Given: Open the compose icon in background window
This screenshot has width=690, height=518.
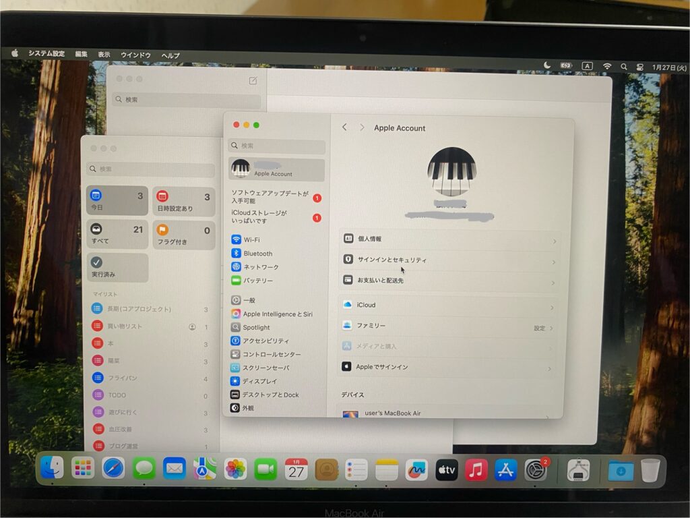Looking at the screenshot, I should pos(253,80).
